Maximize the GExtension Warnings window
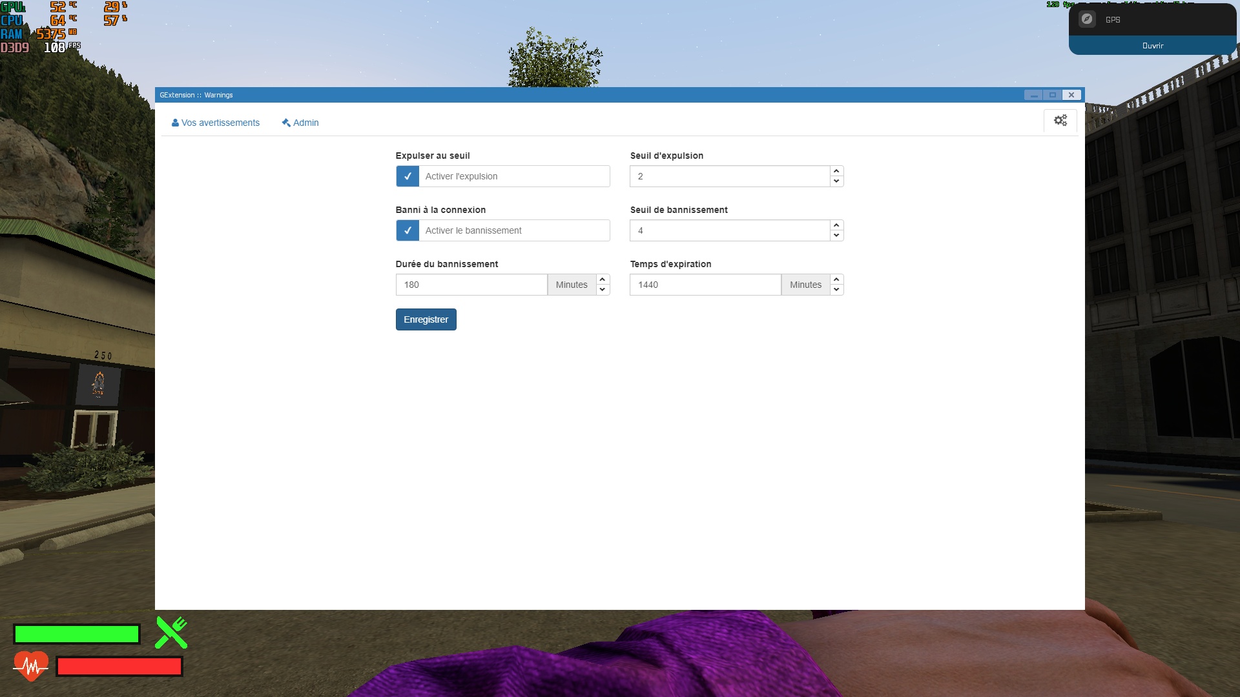 [1053, 95]
